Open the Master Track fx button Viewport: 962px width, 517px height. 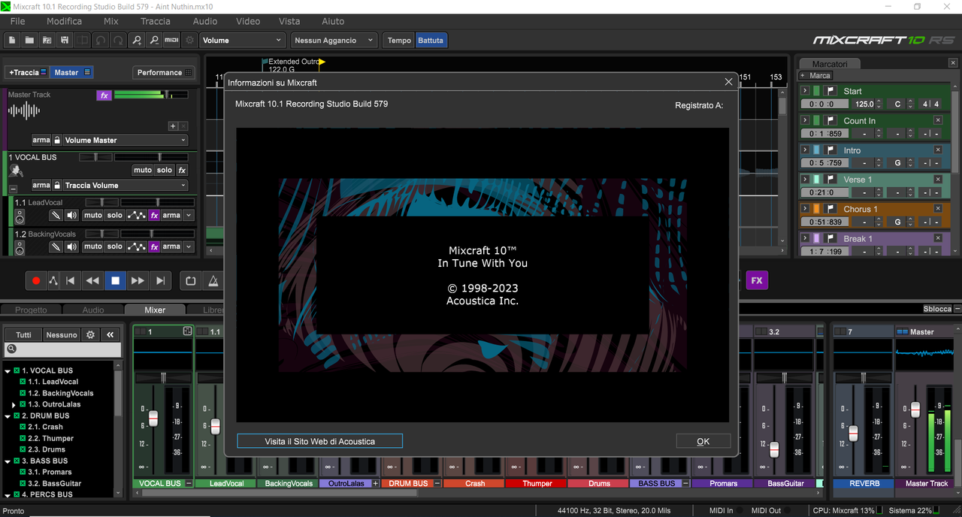[104, 95]
